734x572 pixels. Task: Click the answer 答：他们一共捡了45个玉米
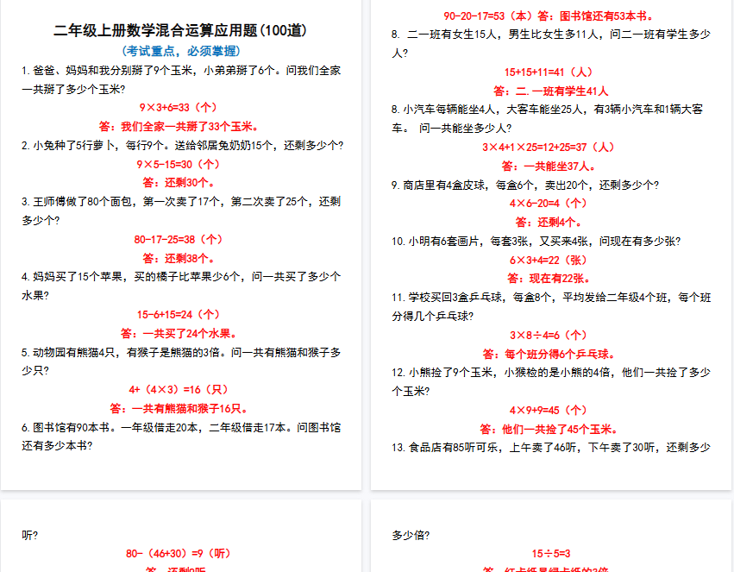[549, 429]
